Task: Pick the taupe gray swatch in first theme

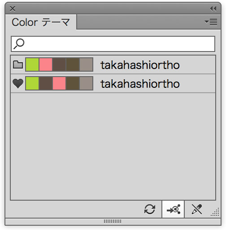Action: click(x=86, y=64)
